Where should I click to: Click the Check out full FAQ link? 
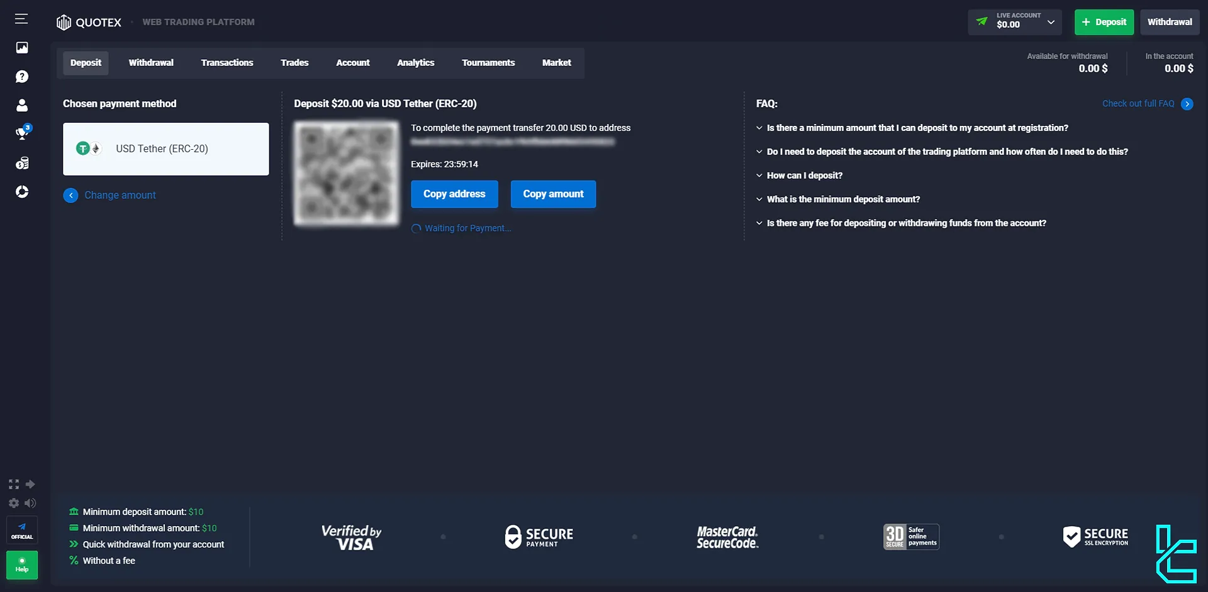point(1138,104)
